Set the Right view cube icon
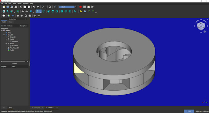This screenshot has height=113, width=209. 57,11
